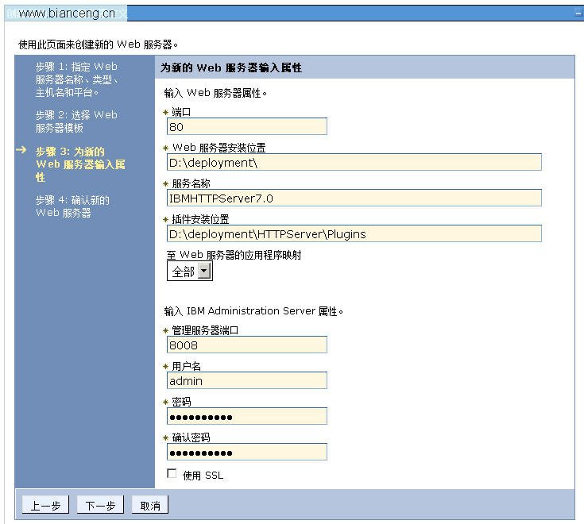Click the 使用此页面来创建新的 Web 服务器 text
Screen dimensions: 584x524
pos(99,44)
